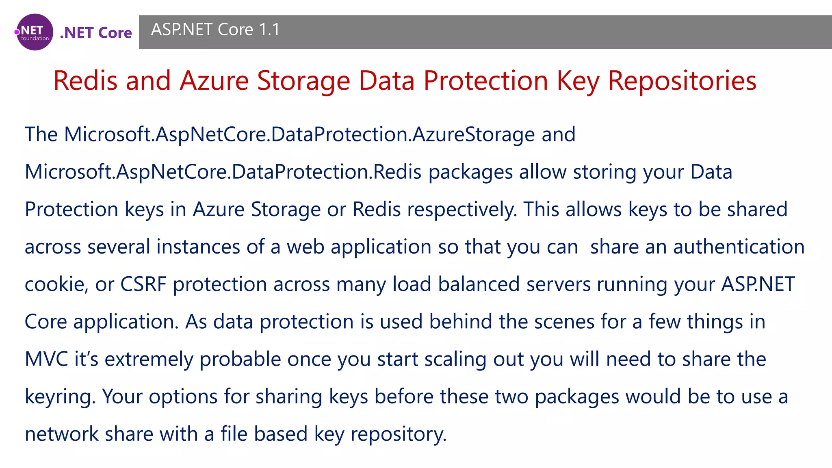
Task: Click the purple .NET Foundation logo
Action: coord(35,32)
